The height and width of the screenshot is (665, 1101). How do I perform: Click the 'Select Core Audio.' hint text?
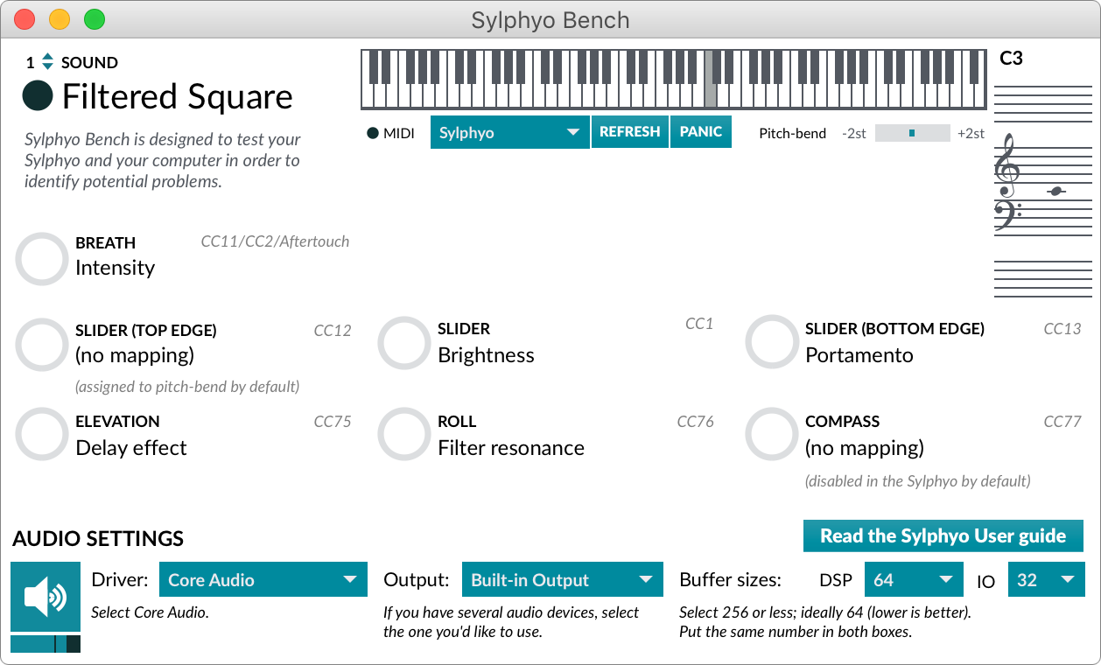[x=150, y=612]
